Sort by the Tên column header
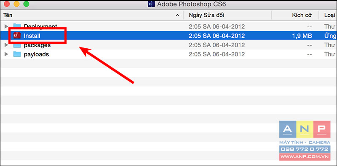 [92, 15]
